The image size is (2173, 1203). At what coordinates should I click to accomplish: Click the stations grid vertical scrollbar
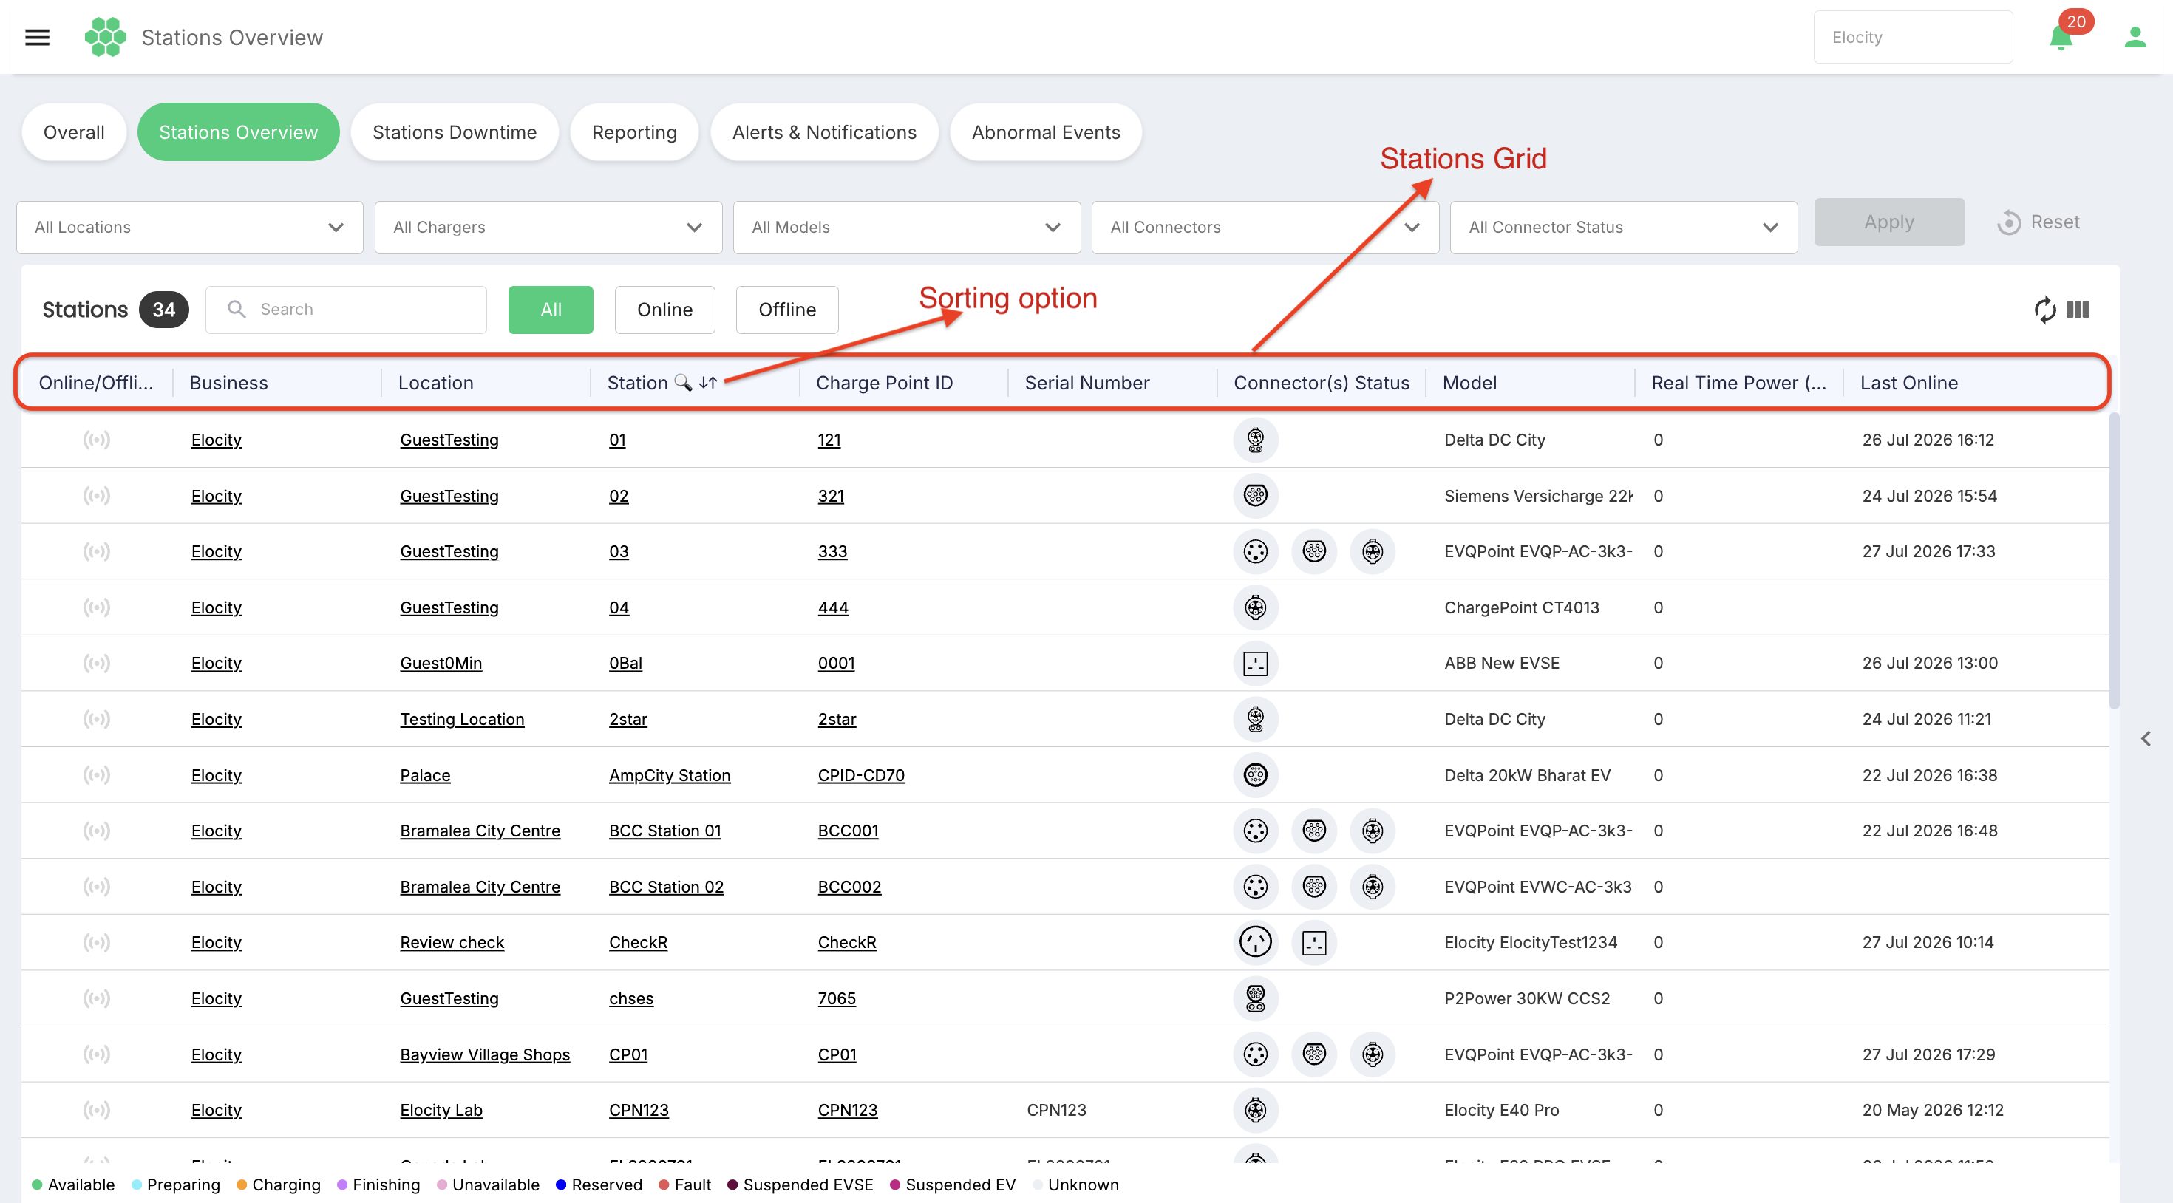coord(2115,561)
